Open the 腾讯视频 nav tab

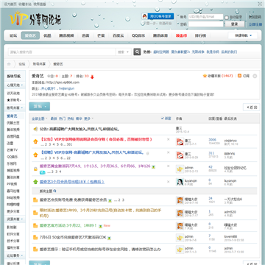[x=66, y=35]
